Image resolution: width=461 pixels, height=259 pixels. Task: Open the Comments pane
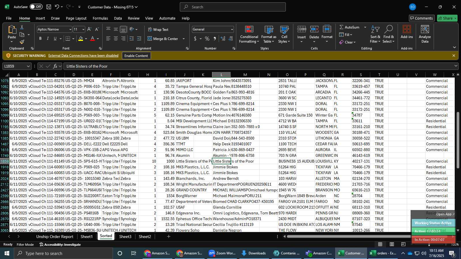click(421, 18)
